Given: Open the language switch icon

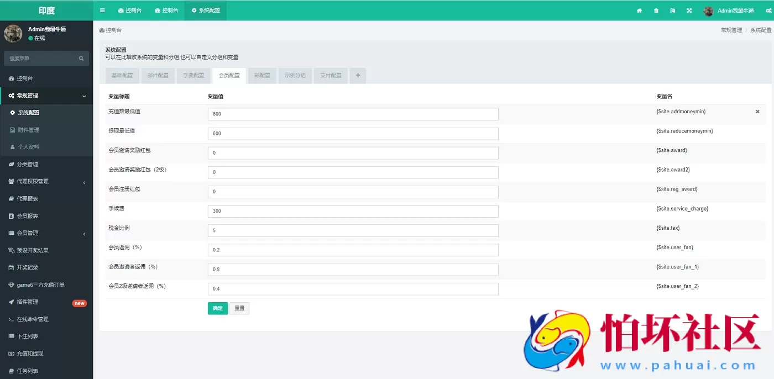Looking at the screenshot, I should [672, 10].
